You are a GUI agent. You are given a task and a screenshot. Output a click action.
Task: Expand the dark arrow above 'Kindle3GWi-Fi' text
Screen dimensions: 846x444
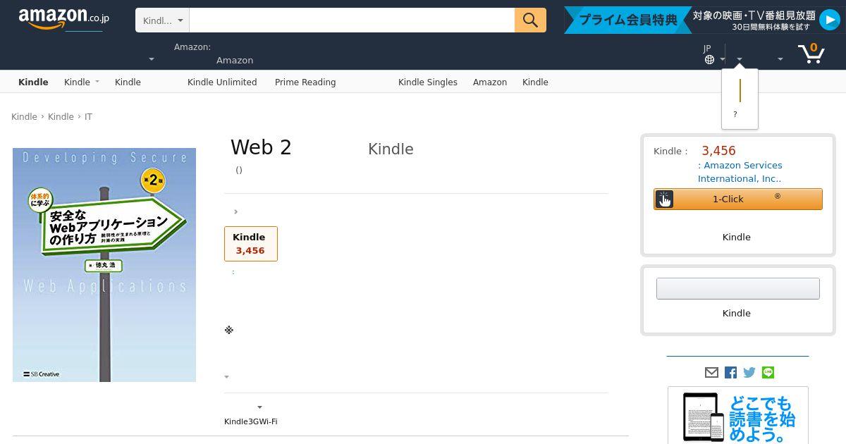259,407
